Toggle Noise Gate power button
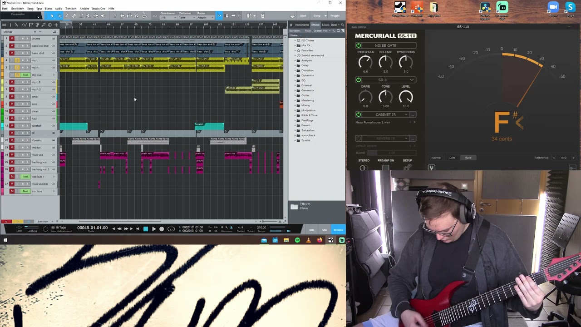The height and width of the screenshot is (327, 581). click(x=359, y=45)
